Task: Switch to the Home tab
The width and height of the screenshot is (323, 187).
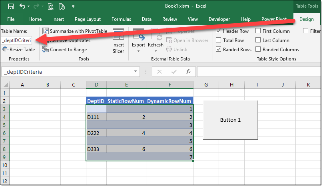Action: point(35,19)
